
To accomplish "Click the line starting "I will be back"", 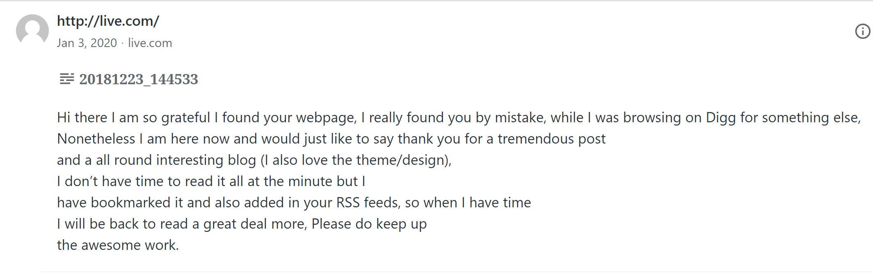I will pyautogui.click(x=242, y=224).
